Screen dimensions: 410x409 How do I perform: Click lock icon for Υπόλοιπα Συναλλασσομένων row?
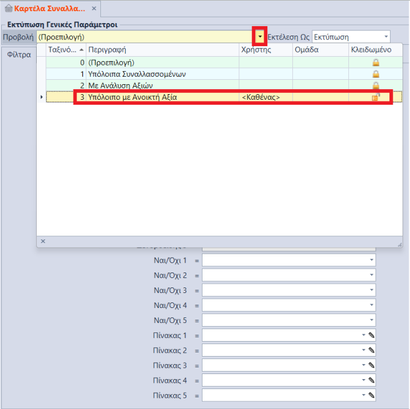point(376,74)
